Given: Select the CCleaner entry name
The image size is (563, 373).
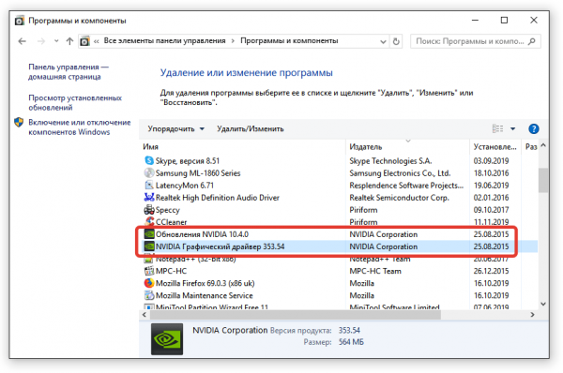Looking at the screenshot, I should point(172,222).
